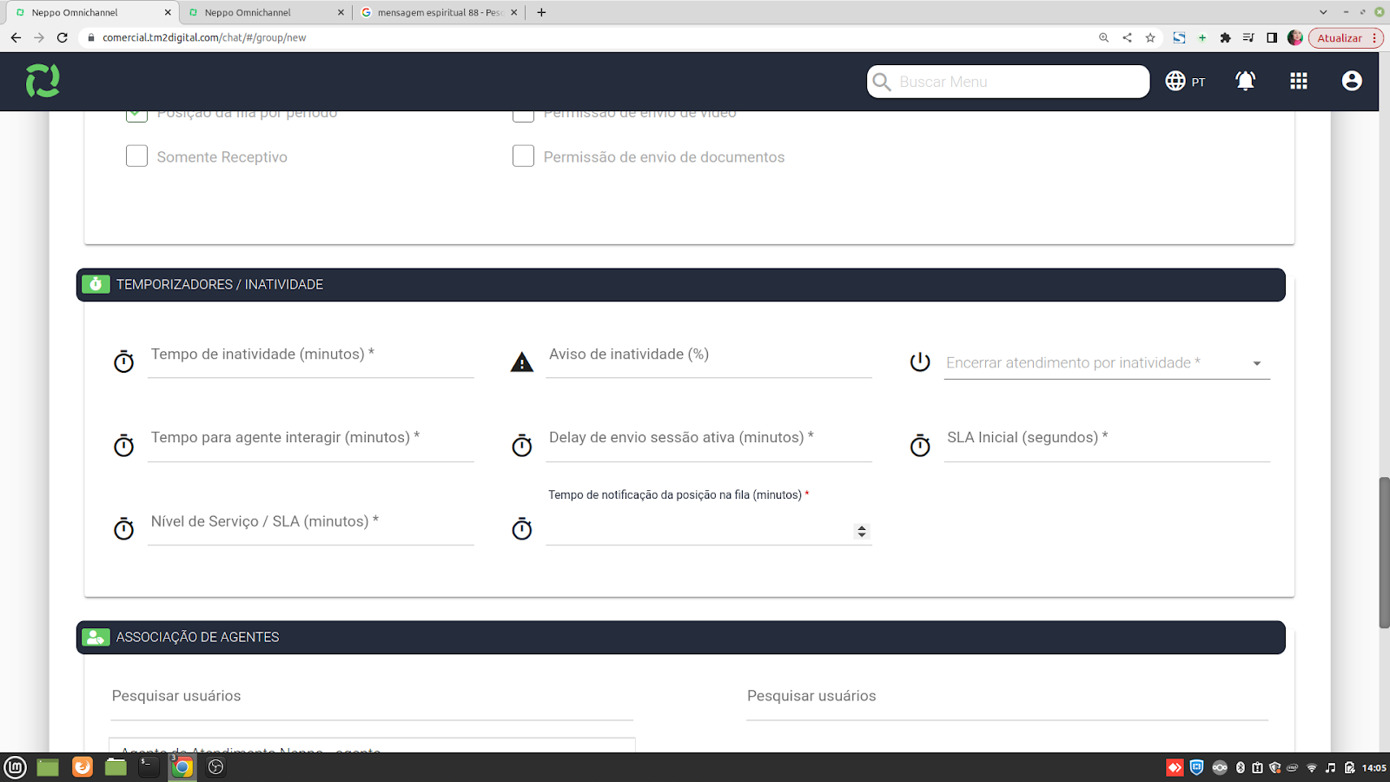Open the notifications bell
Screen dimensions: 1390x782
[1245, 81]
